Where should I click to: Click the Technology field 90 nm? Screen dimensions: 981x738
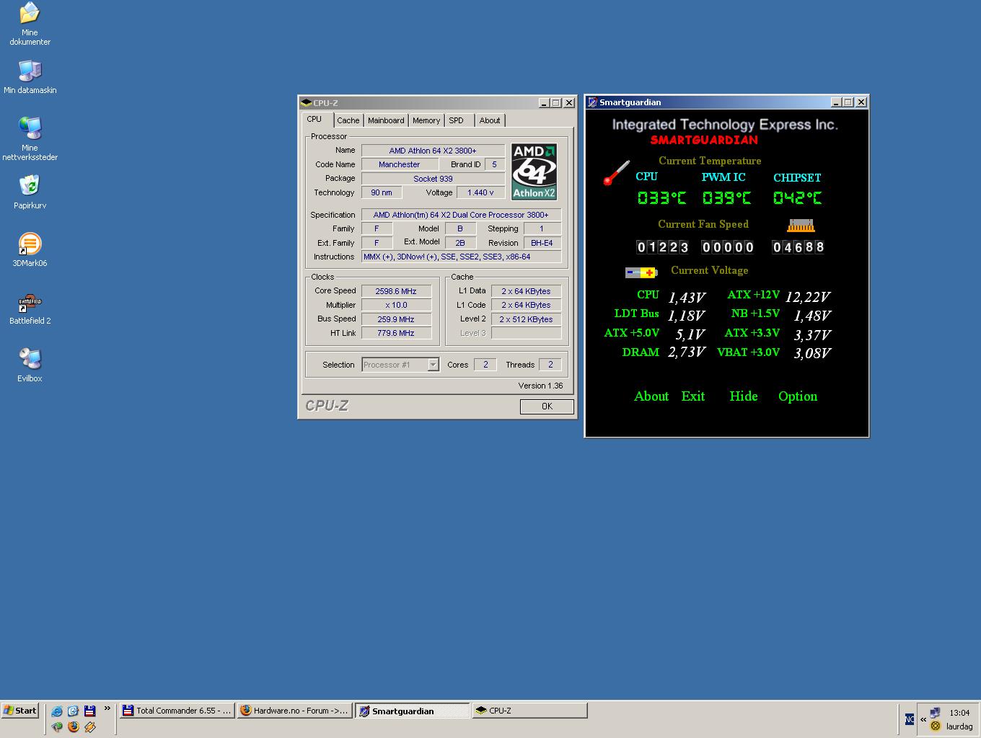point(382,192)
